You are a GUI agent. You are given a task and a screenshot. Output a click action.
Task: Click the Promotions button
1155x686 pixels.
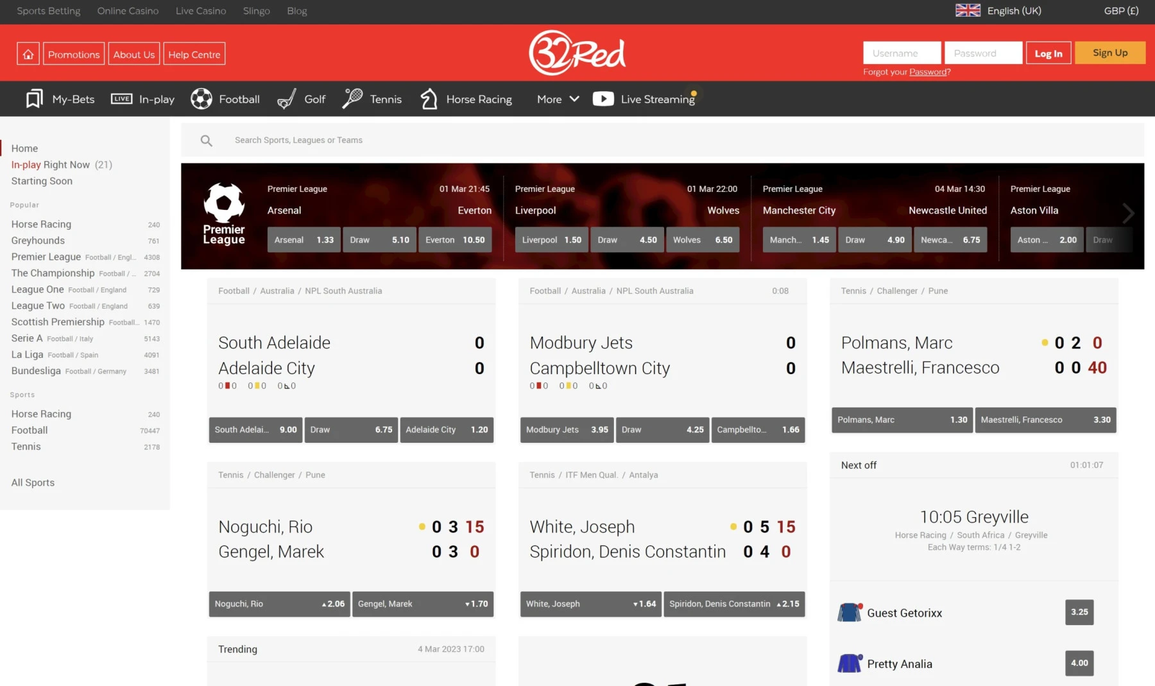(74, 54)
